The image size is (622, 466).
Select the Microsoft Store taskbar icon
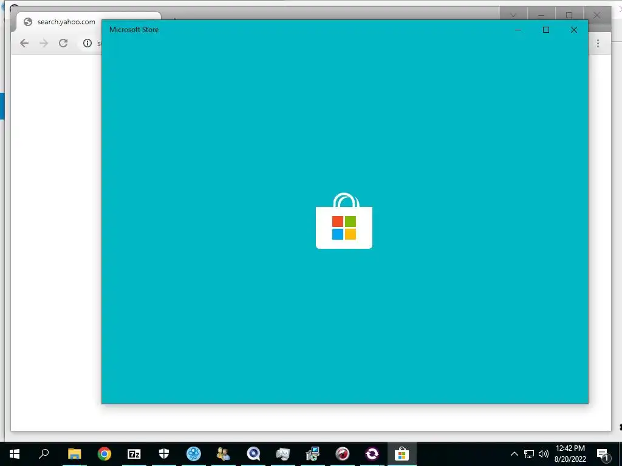click(x=402, y=454)
